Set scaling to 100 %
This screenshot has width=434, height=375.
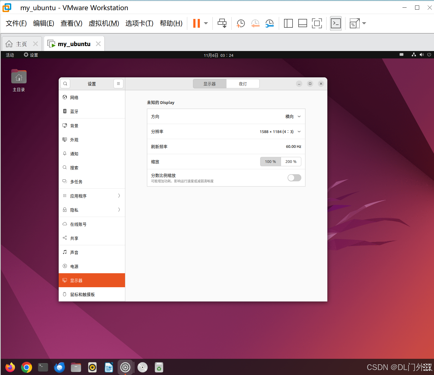coord(270,162)
